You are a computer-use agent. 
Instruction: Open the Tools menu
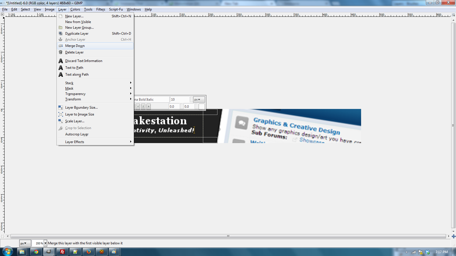click(x=88, y=9)
